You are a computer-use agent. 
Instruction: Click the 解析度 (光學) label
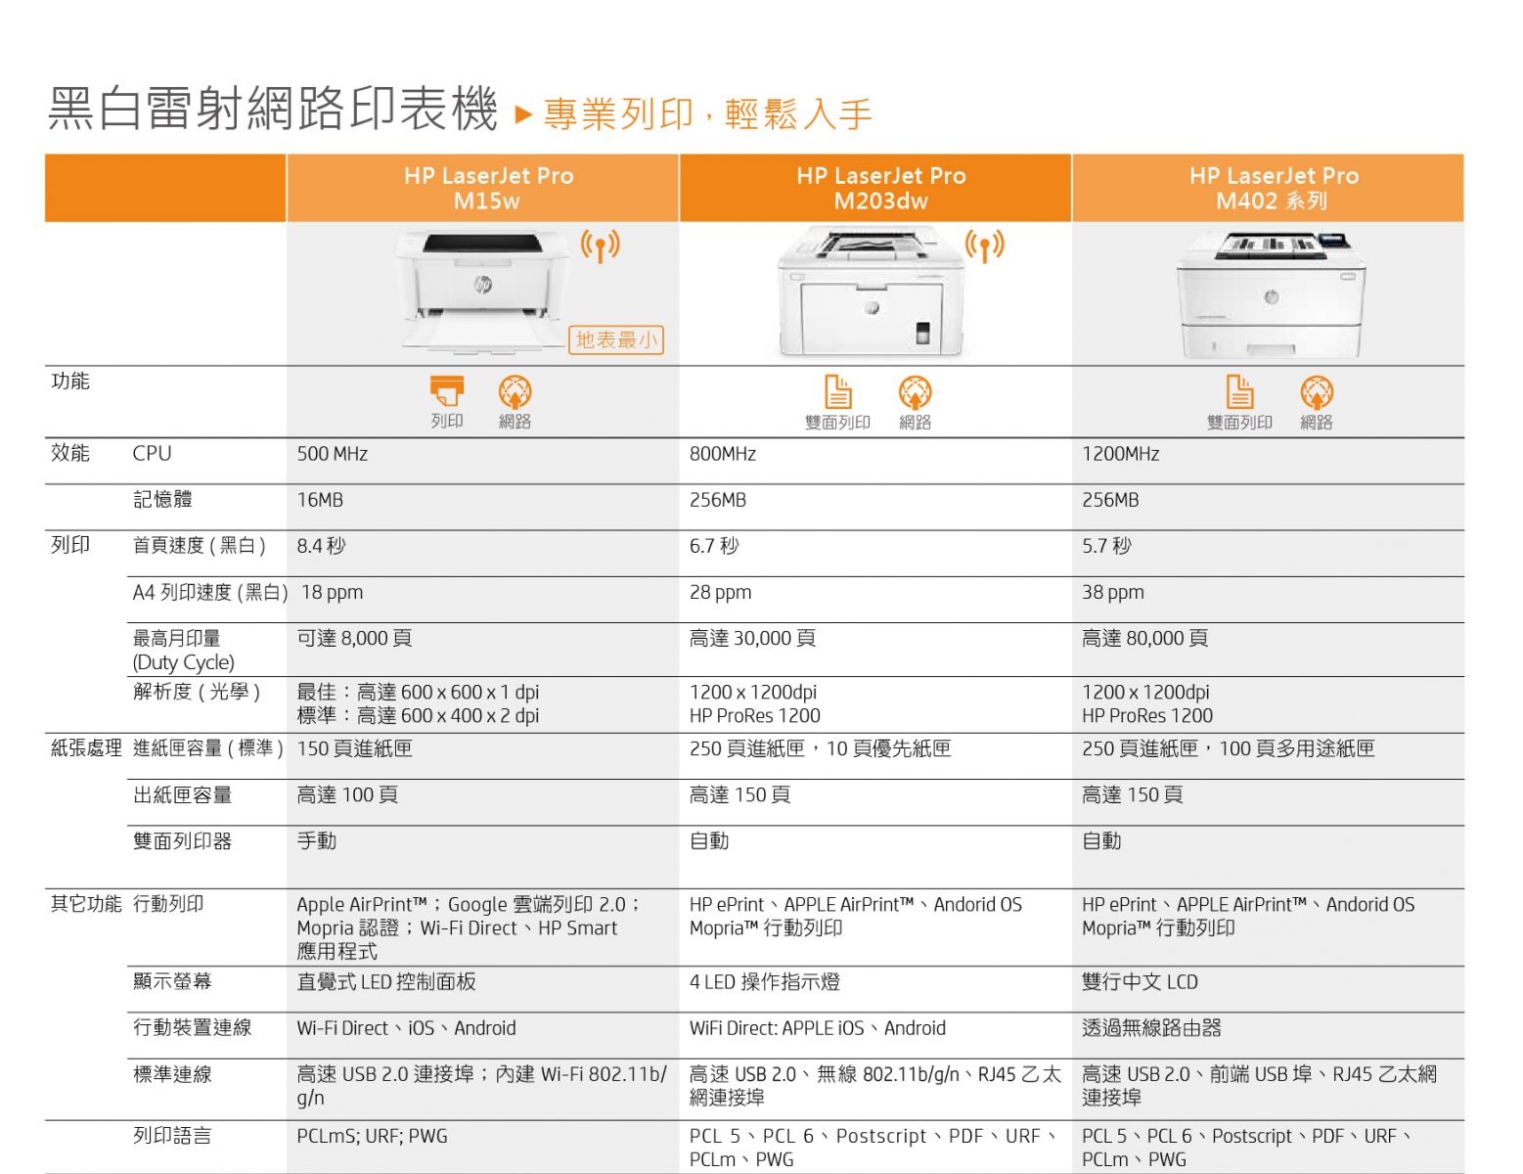[197, 691]
